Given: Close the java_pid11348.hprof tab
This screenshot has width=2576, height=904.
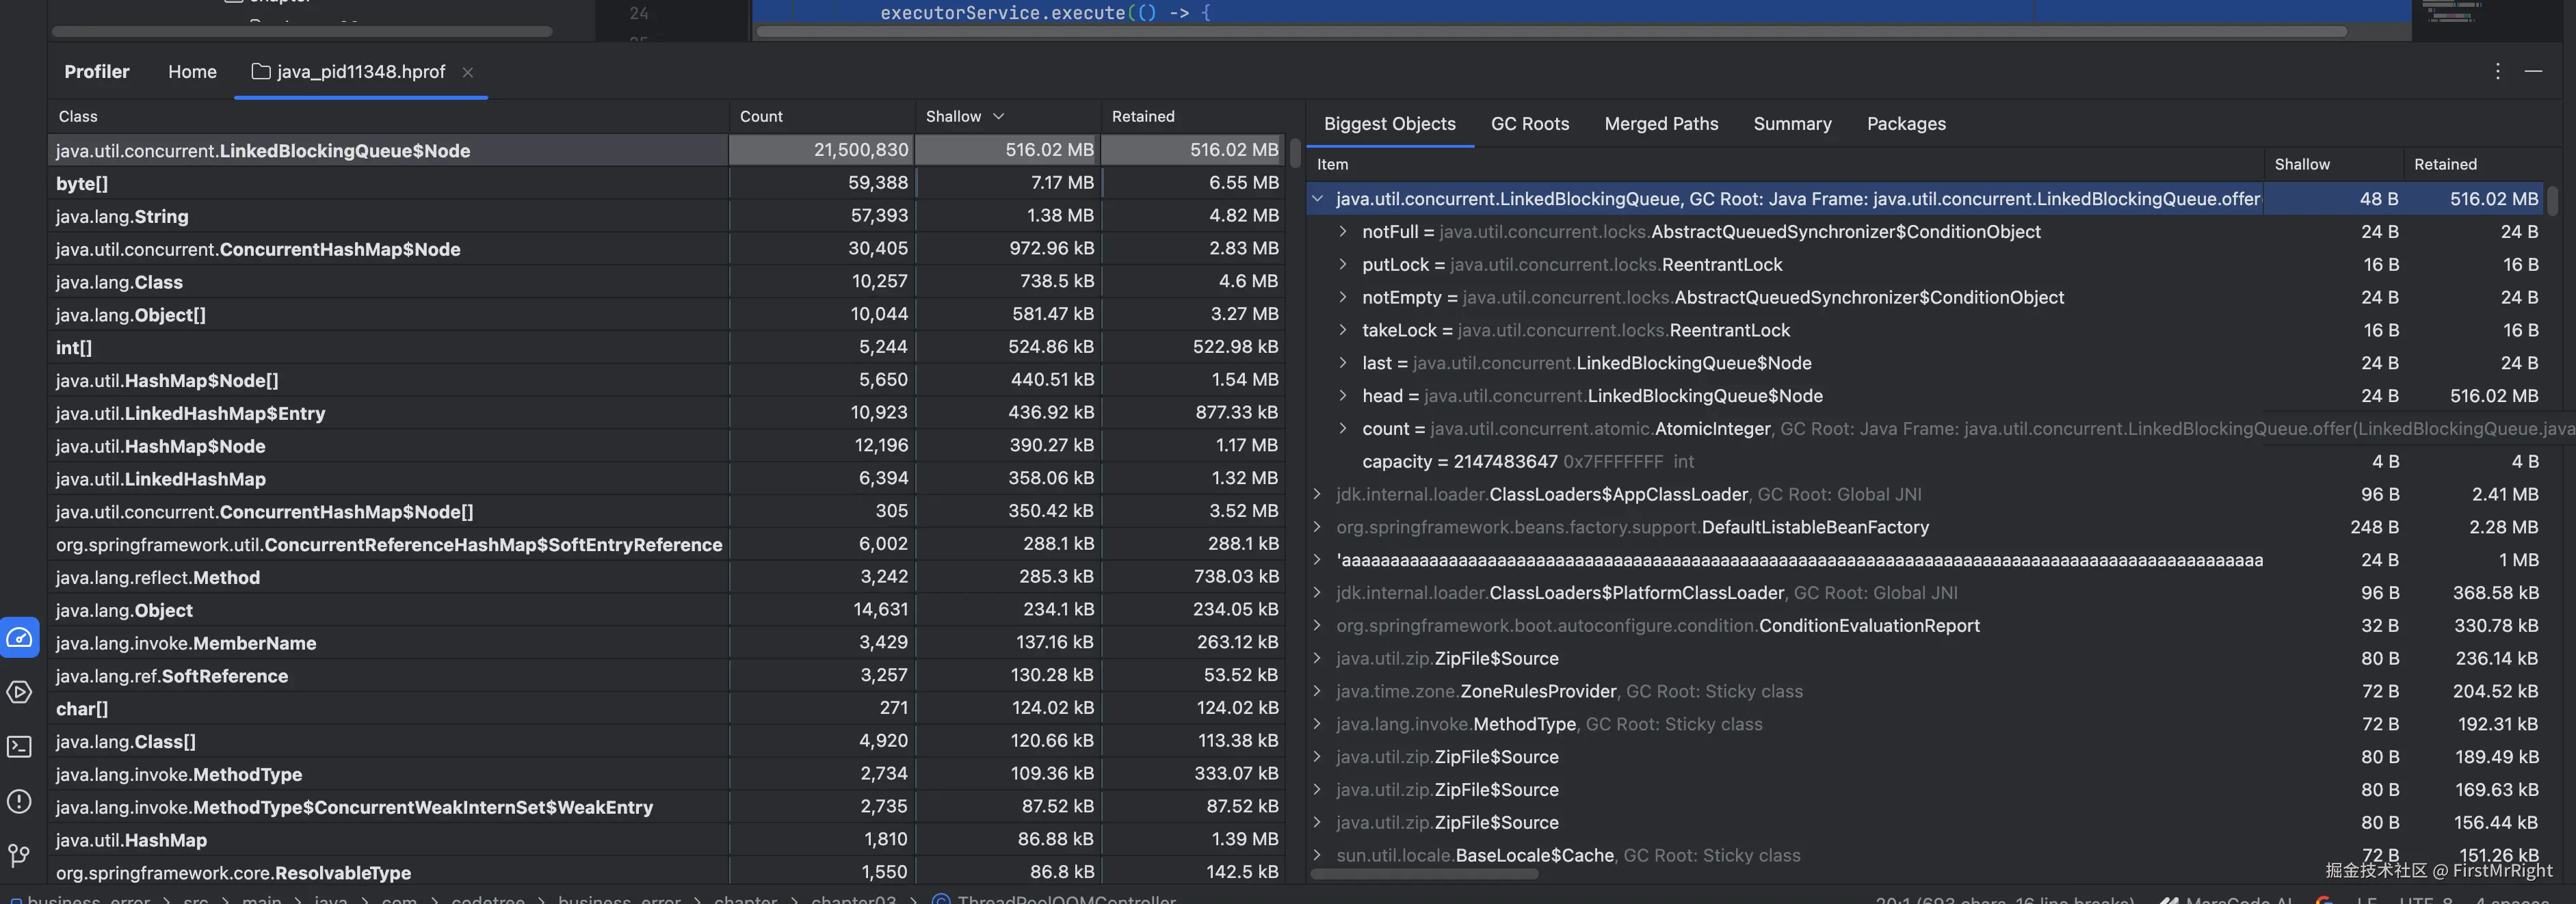Looking at the screenshot, I should point(467,72).
